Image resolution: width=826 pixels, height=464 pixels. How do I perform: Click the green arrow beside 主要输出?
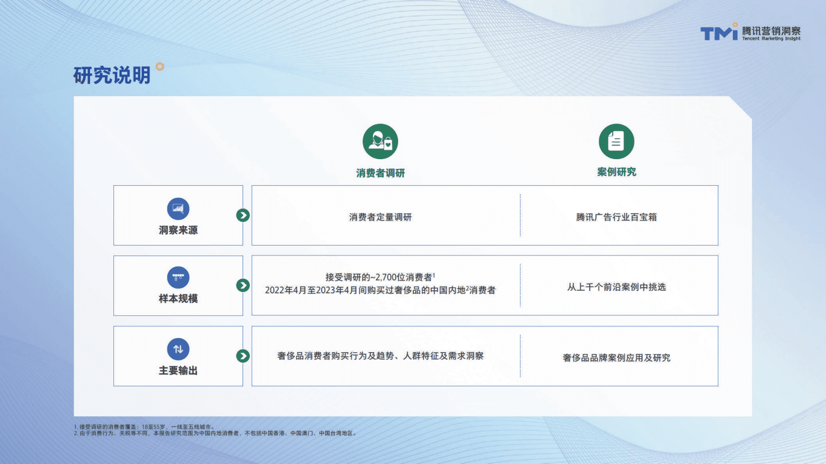tap(243, 356)
